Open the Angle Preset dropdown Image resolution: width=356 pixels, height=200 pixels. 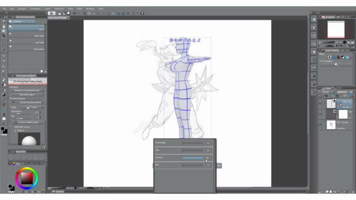click(33, 107)
